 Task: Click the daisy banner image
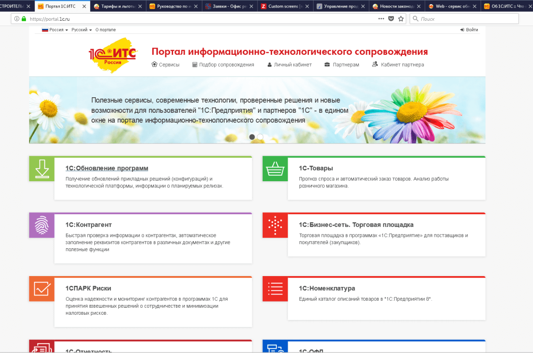pyautogui.click(x=257, y=110)
